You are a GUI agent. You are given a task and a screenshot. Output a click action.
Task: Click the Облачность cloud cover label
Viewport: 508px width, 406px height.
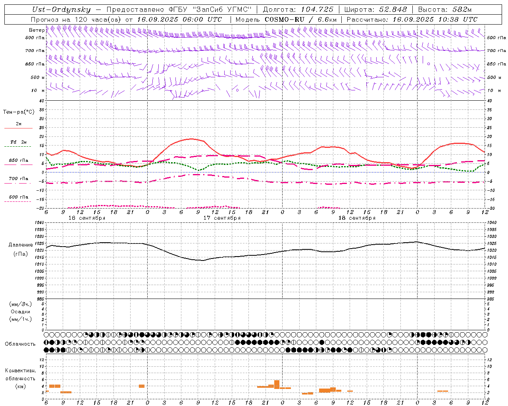[20, 344]
